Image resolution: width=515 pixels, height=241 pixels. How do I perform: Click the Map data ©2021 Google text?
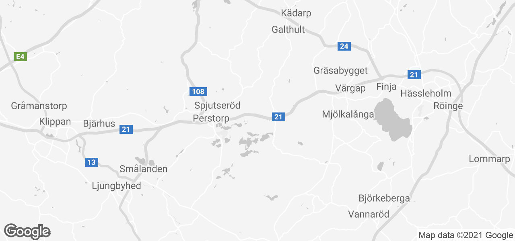pyautogui.click(x=466, y=235)
